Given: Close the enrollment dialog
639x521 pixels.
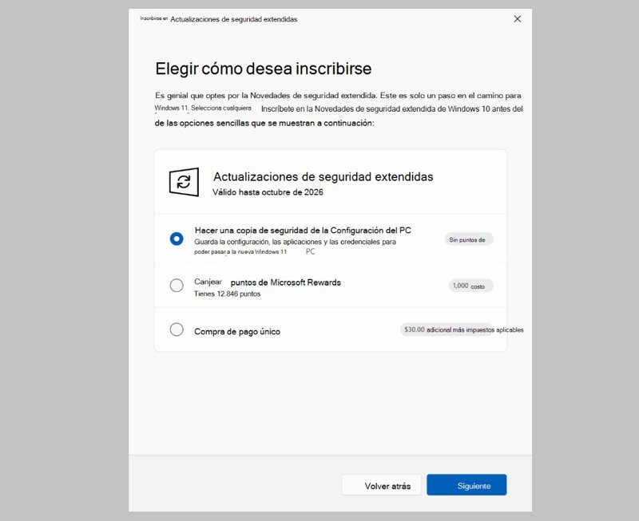Looking at the screenshot, I should point(518,18).
